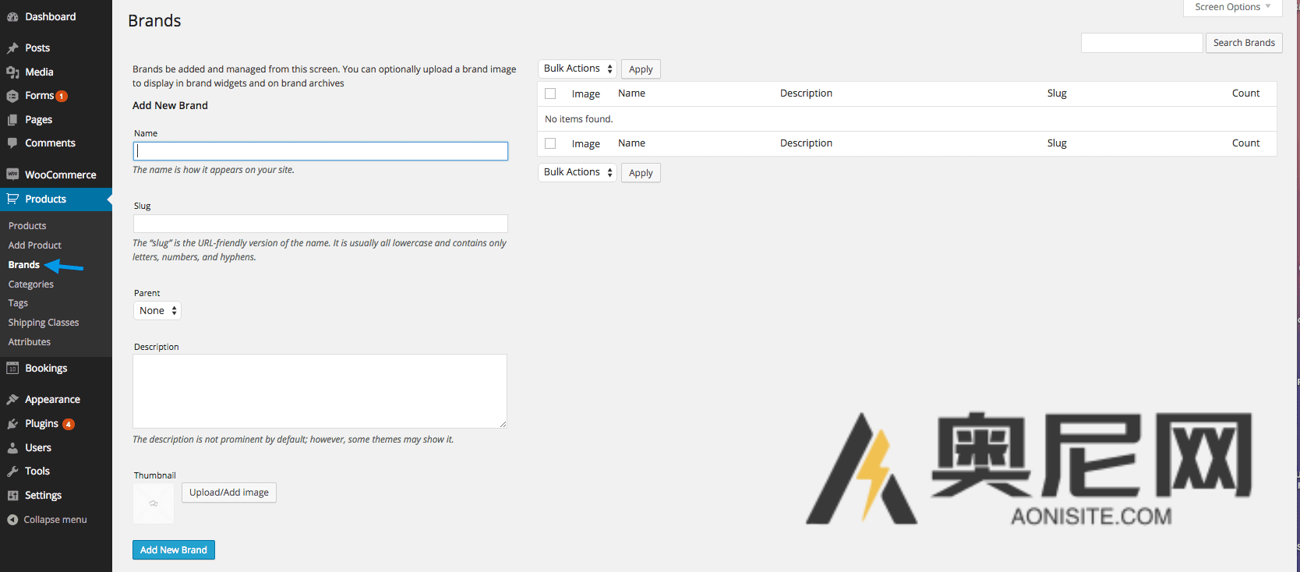Image resolution: width=1300 pixels, height=572 pixels.
Task: Select the Brands submenu item
Action: point(24,265)
